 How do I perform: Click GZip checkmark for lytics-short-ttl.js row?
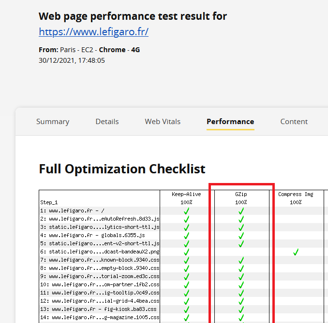241,227
